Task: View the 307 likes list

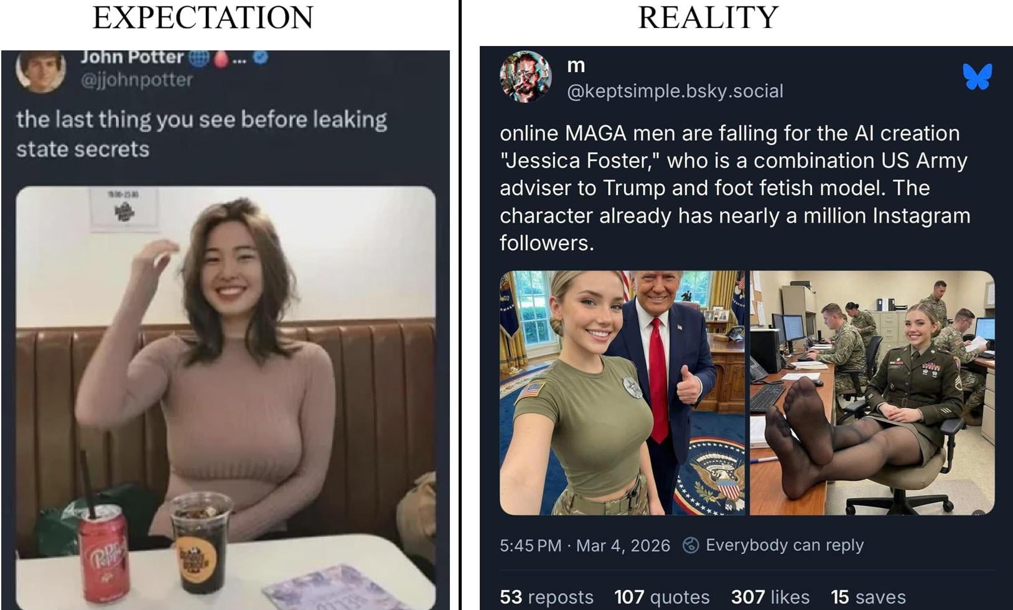Action: coord(770,597)
